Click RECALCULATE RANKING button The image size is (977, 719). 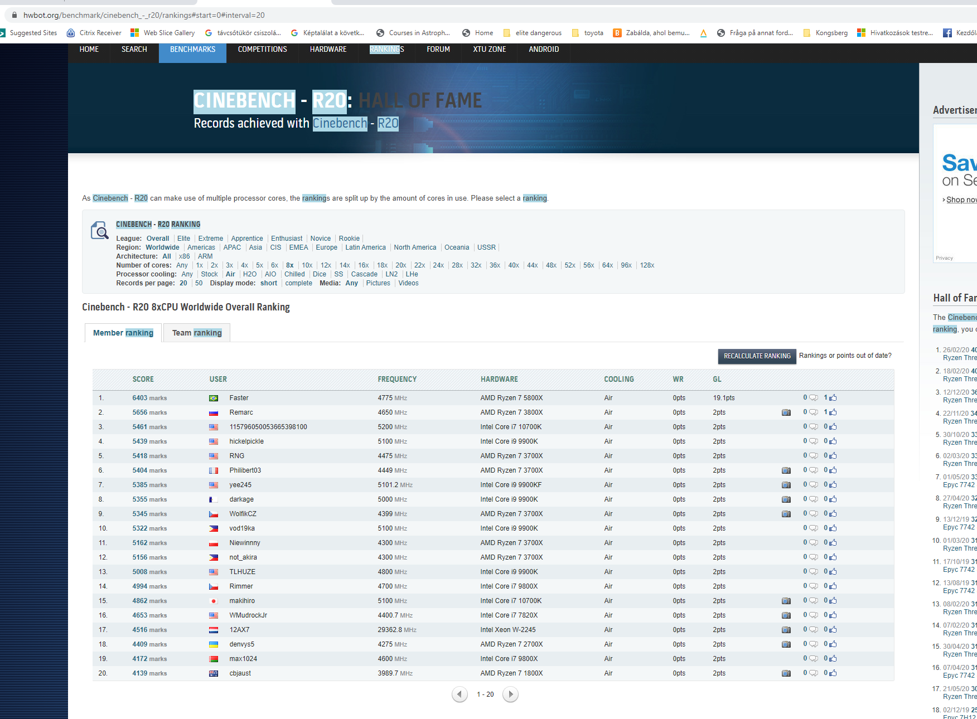(x=757, y=356)
